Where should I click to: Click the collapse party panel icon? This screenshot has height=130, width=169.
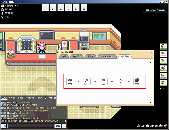tap(161, 88)
